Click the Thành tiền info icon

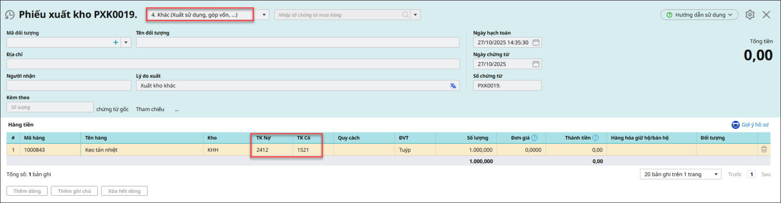click(x=596, y=138)
